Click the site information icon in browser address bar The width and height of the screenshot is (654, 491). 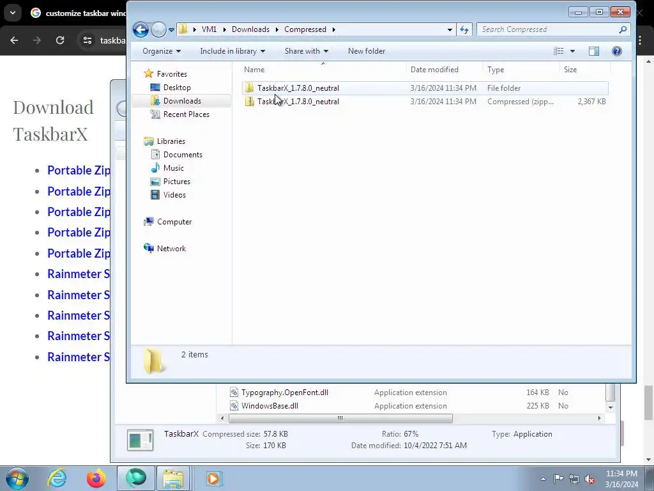pos(87,40)
